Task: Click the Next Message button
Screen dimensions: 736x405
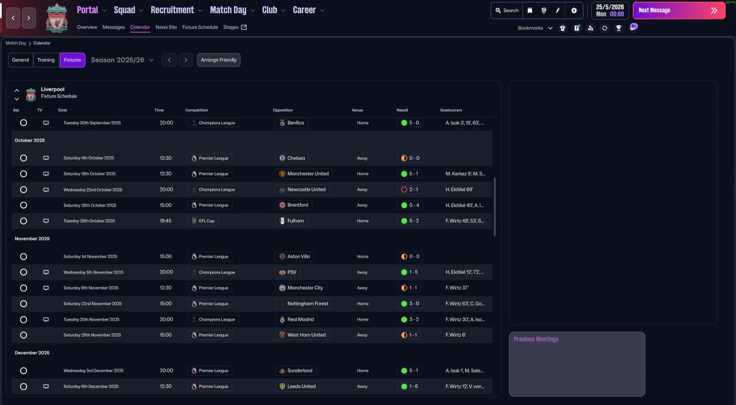Action: [x=679, y=10]
